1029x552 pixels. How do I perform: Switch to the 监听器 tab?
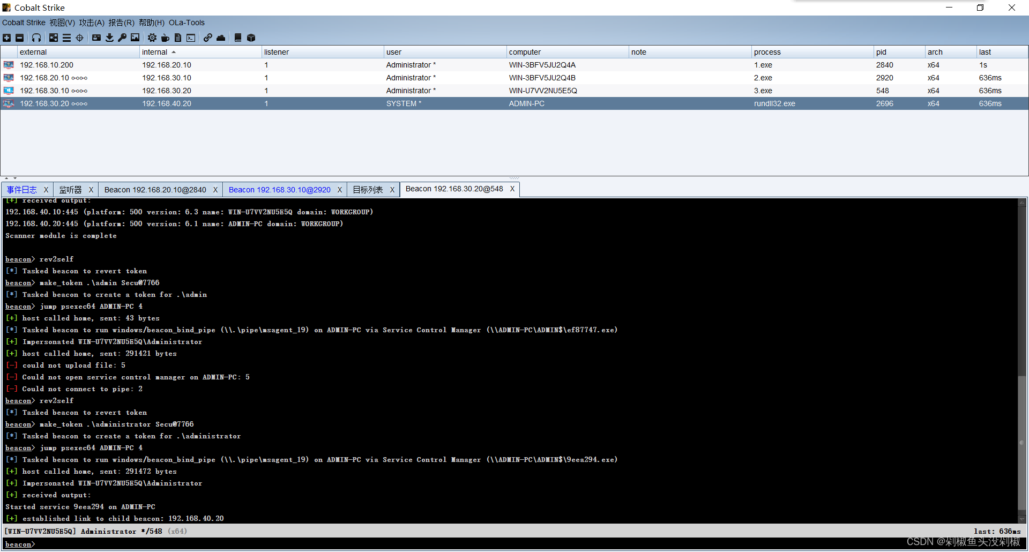[71, 190]
